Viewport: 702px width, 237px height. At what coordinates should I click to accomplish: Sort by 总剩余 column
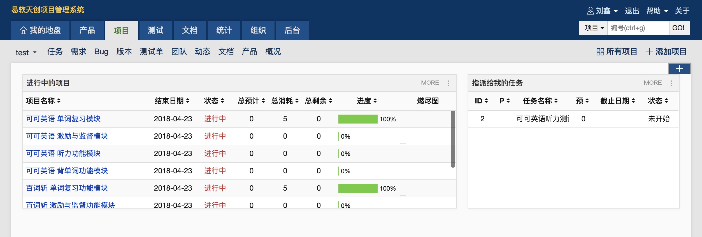click(x=319, y=101)
